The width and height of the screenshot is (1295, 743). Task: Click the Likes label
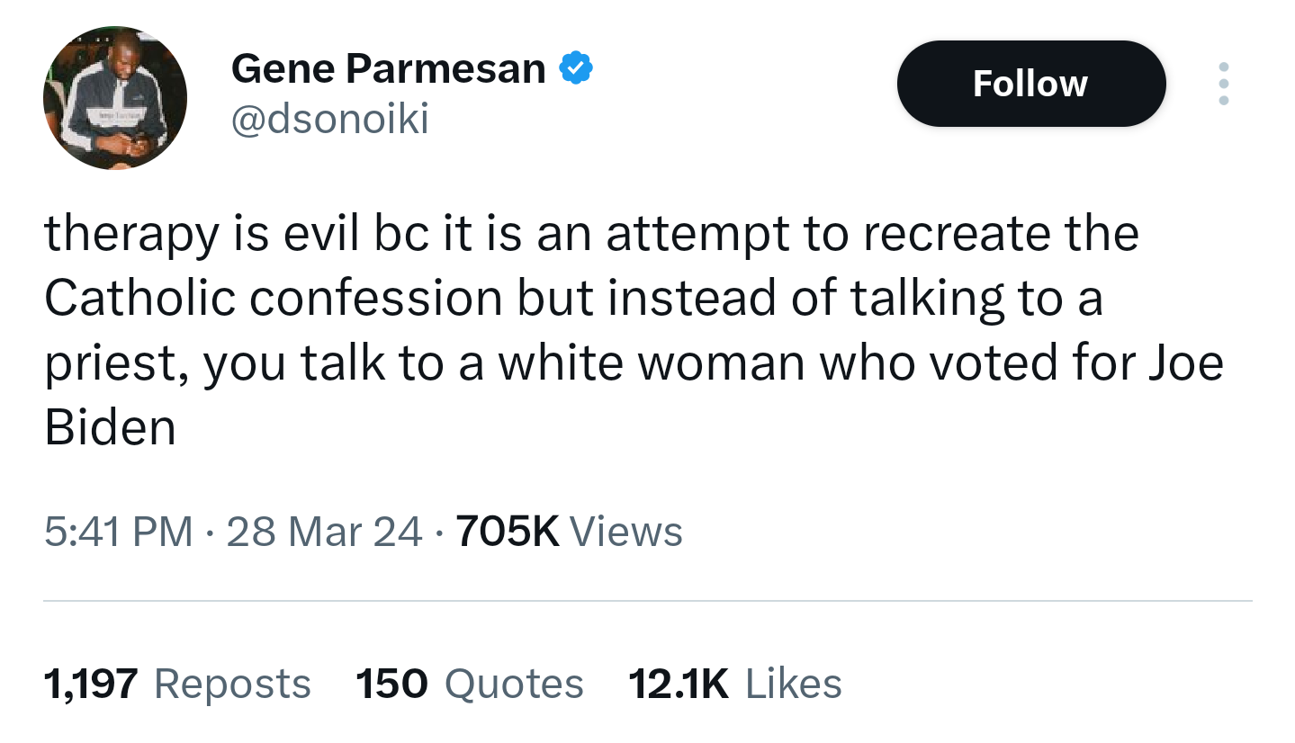[794, 684]
